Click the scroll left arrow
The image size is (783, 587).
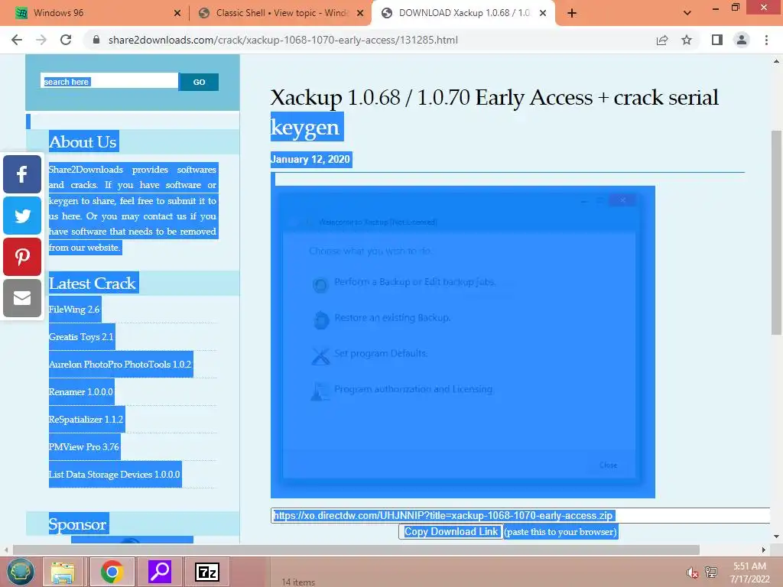pyautogui.click(x=6, y=550)
